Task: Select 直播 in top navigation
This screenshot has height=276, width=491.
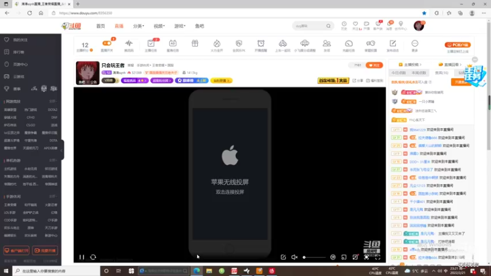Action: [118, 26]
